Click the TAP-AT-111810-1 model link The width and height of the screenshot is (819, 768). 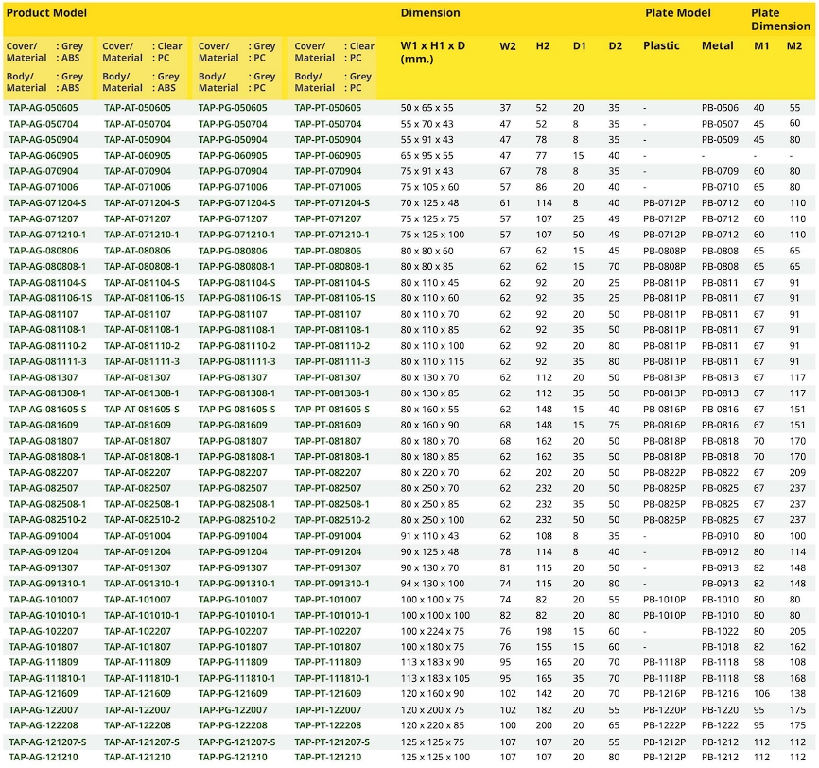coord(142,678)
